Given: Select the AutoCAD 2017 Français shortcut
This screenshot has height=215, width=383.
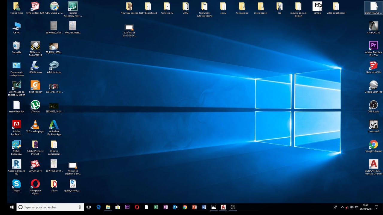Looking at the screenshot, I should click(x=373, y=167).
